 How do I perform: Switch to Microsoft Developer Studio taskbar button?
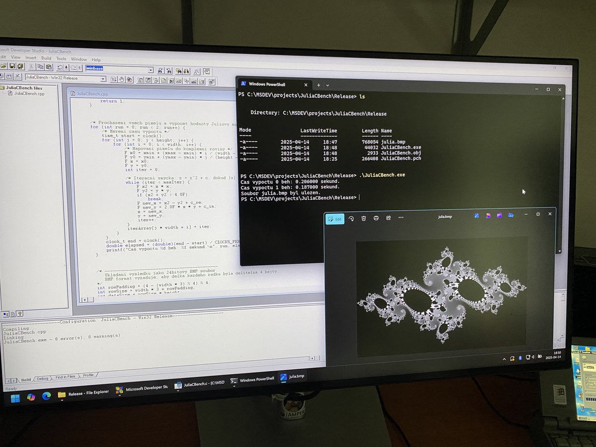coord(142,389)
